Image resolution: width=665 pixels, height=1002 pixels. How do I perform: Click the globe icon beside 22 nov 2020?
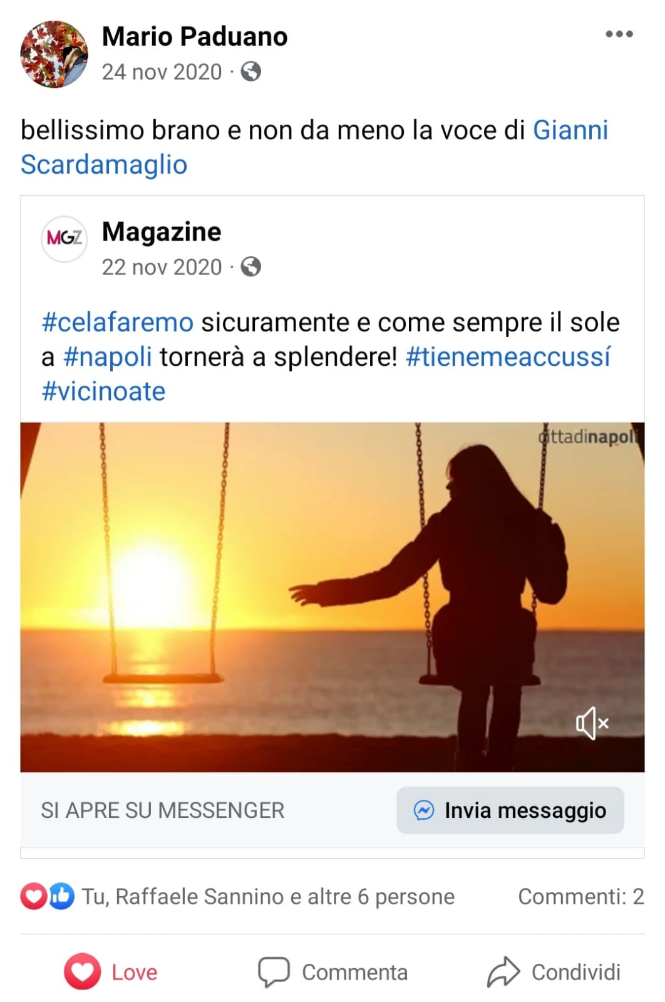point(250,267)
